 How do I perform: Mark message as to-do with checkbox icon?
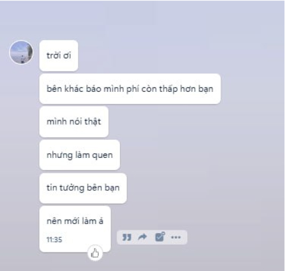160,237
